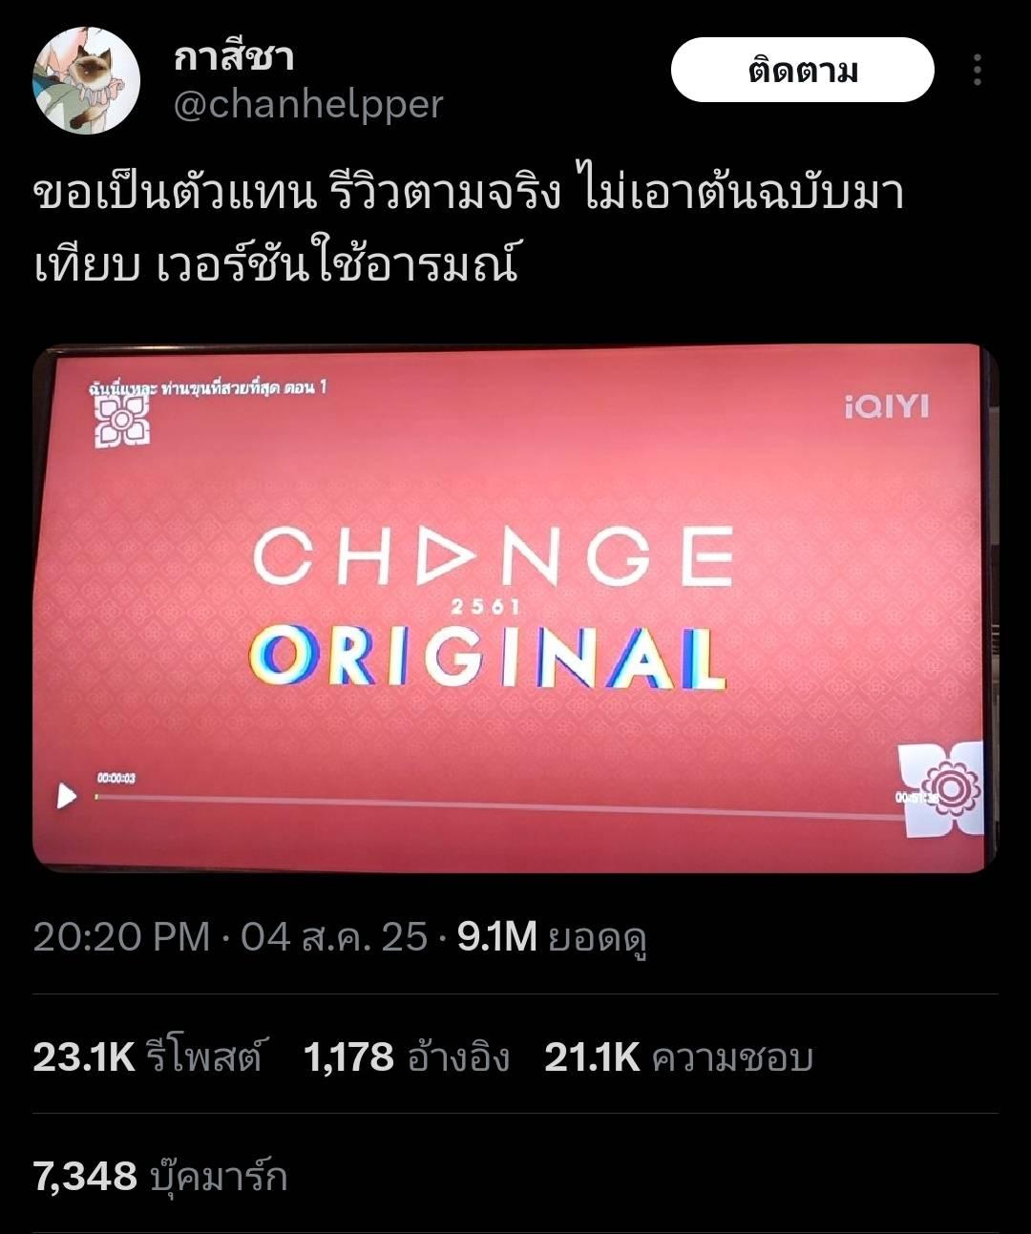This screenshot has height=1234, width=1031.
Task: View the 21.1K ความชอบ likes list
Action: (x=679, y=1057)
